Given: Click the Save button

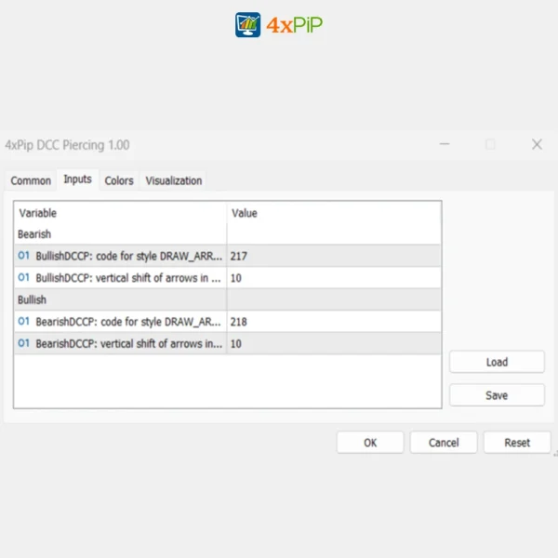Looking at the screenshot, I should 497,395.
